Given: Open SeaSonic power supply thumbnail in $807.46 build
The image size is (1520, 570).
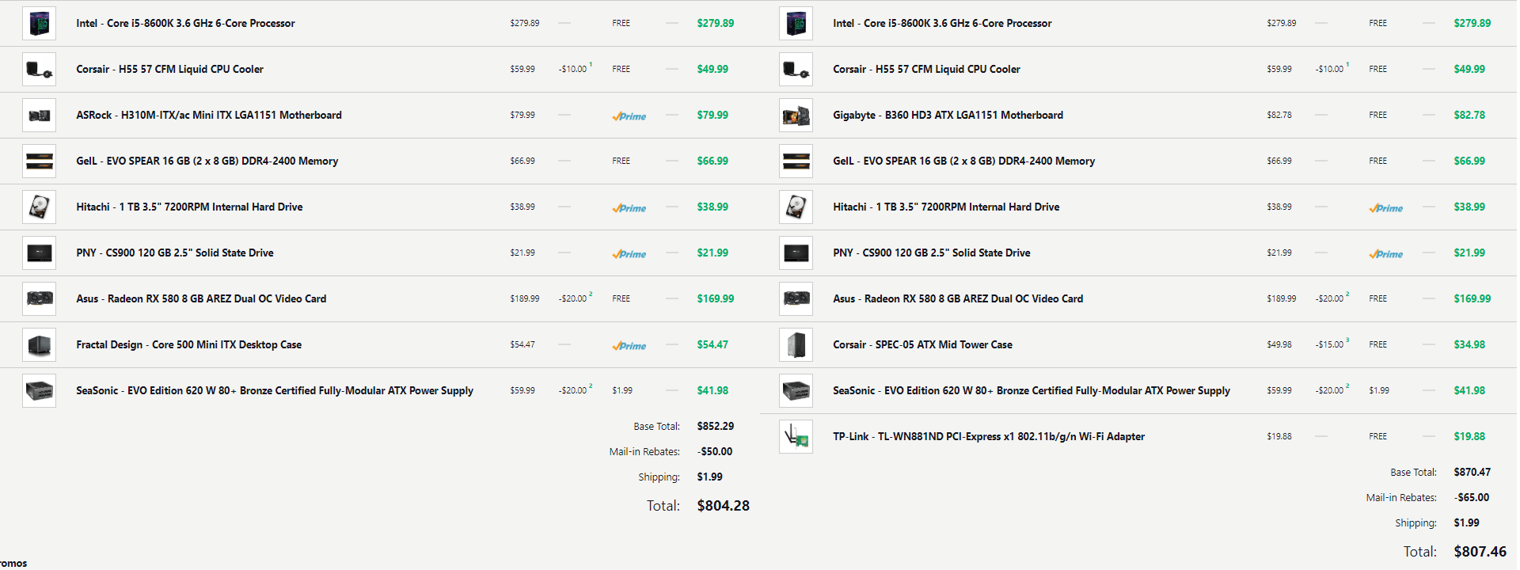Looking at the screenshot, I should tap(796, 391).
